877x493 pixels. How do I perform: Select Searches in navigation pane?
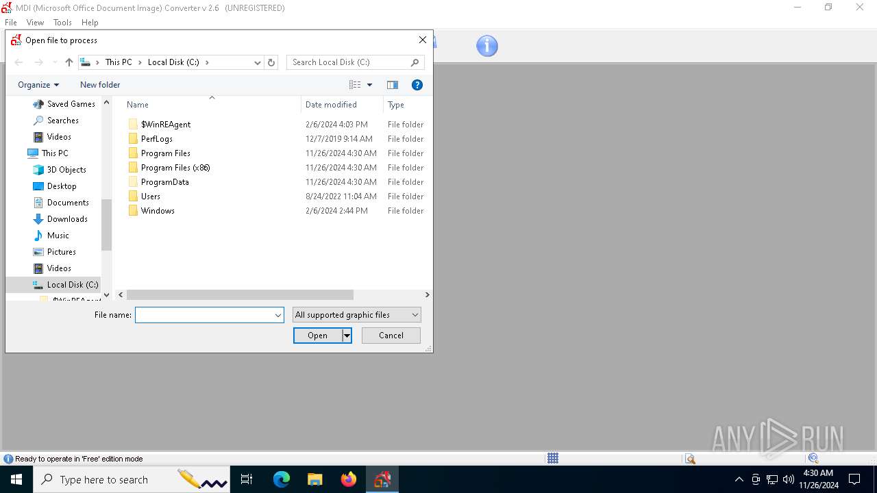pos(63,121)
